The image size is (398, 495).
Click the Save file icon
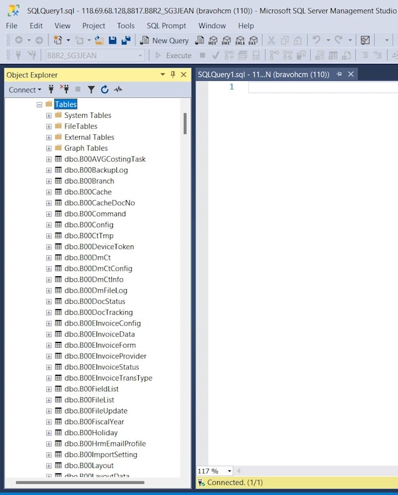[112, 40]
